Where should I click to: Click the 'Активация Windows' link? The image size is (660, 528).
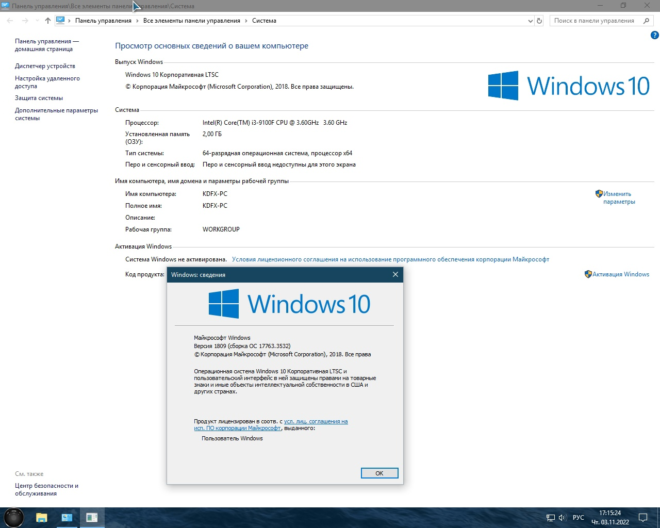[x=620, y=274]
